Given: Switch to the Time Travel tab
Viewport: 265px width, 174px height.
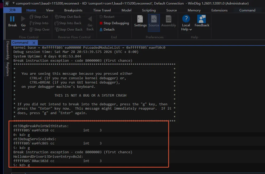Looking at the screenshot, I should pyautogui.click(x=102, y=10).
